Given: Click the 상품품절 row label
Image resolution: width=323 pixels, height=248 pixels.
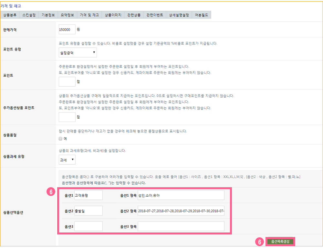Looking at the screenshot, I should (x=10, y=135).
